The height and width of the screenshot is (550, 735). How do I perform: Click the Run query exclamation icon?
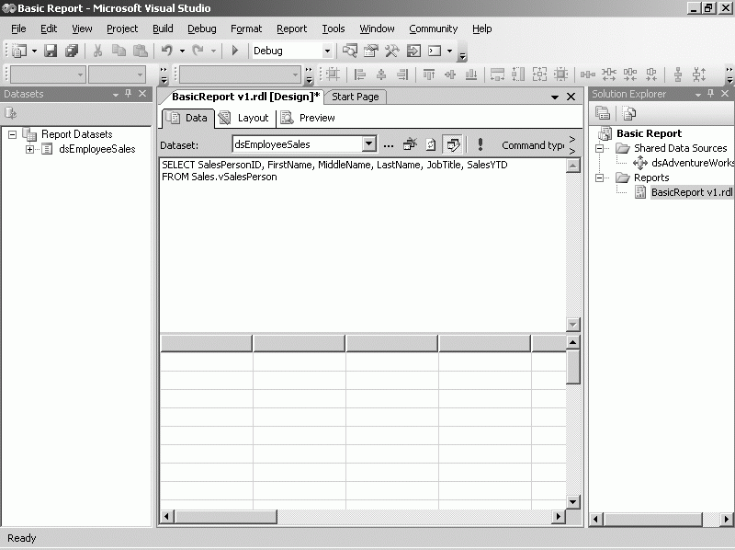[480, 144]
